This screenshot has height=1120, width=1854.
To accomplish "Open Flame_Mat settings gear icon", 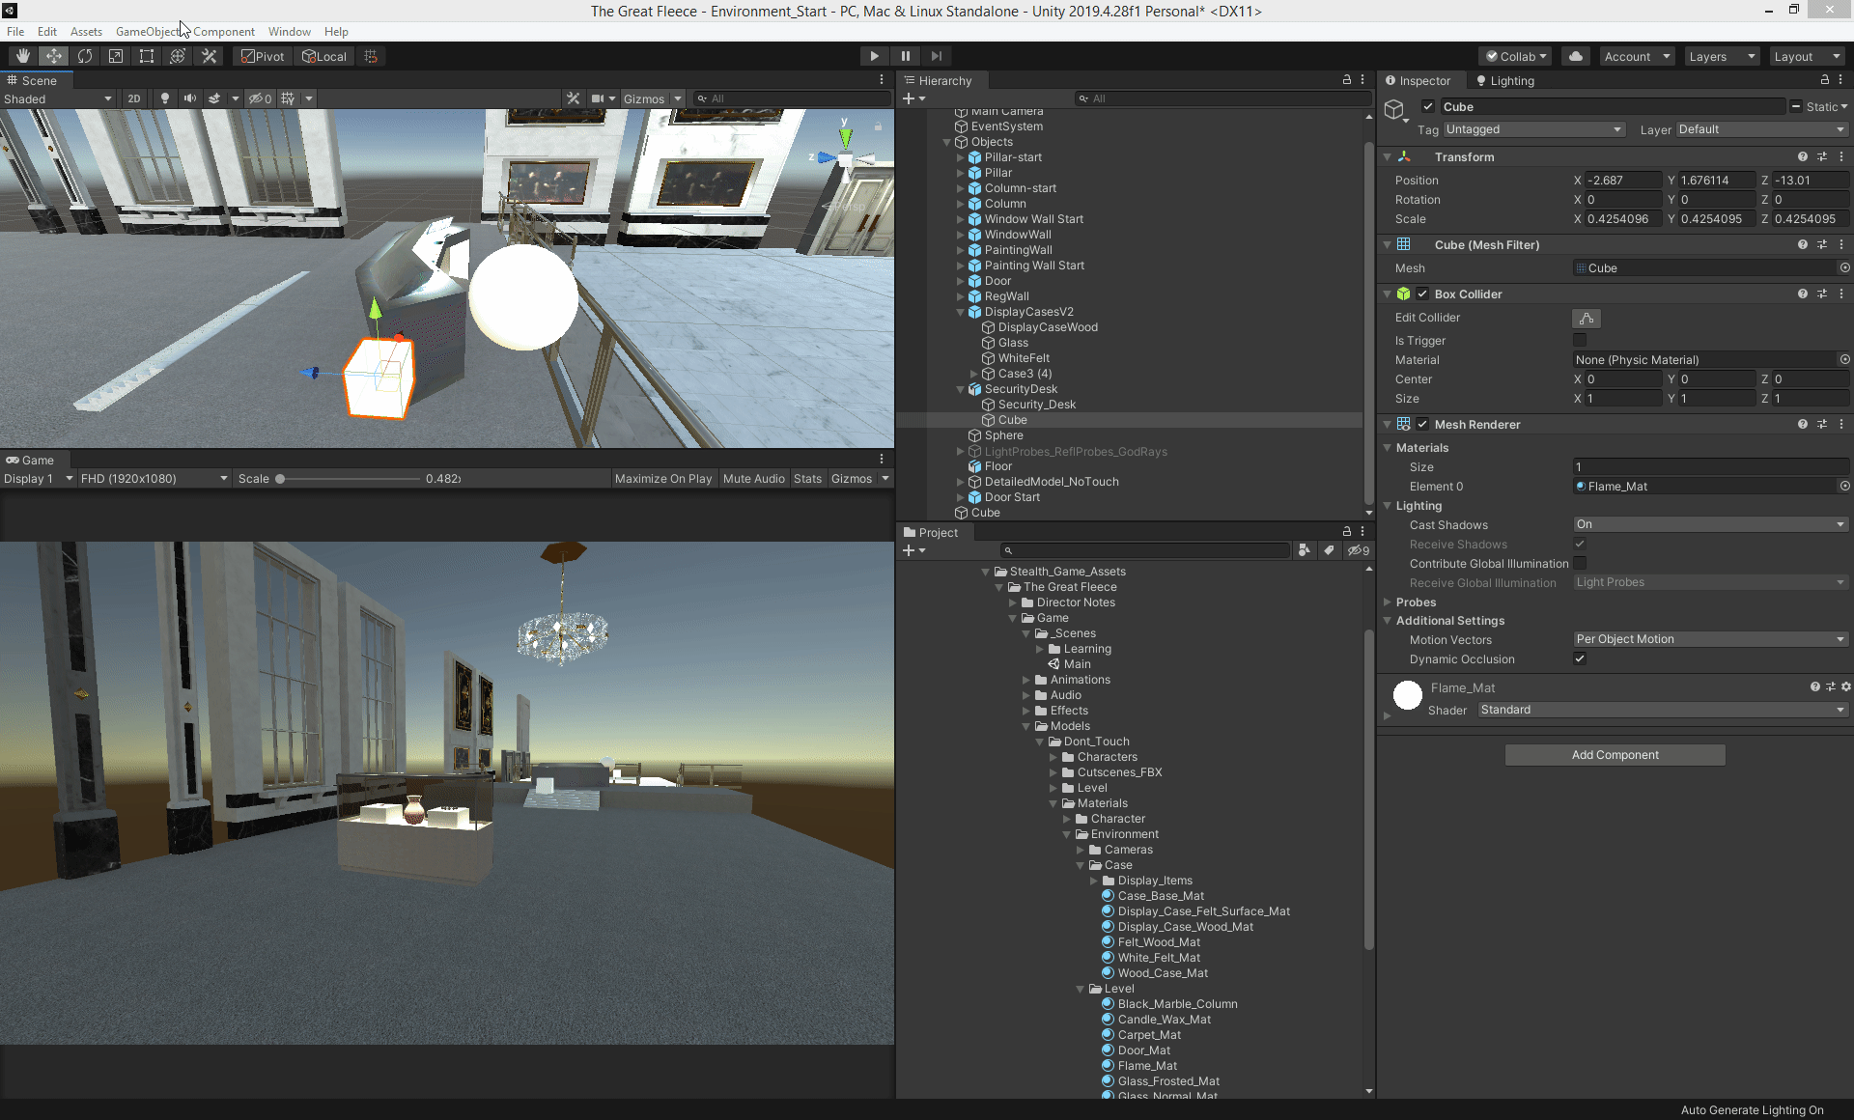I will [x=1846, y=686].
